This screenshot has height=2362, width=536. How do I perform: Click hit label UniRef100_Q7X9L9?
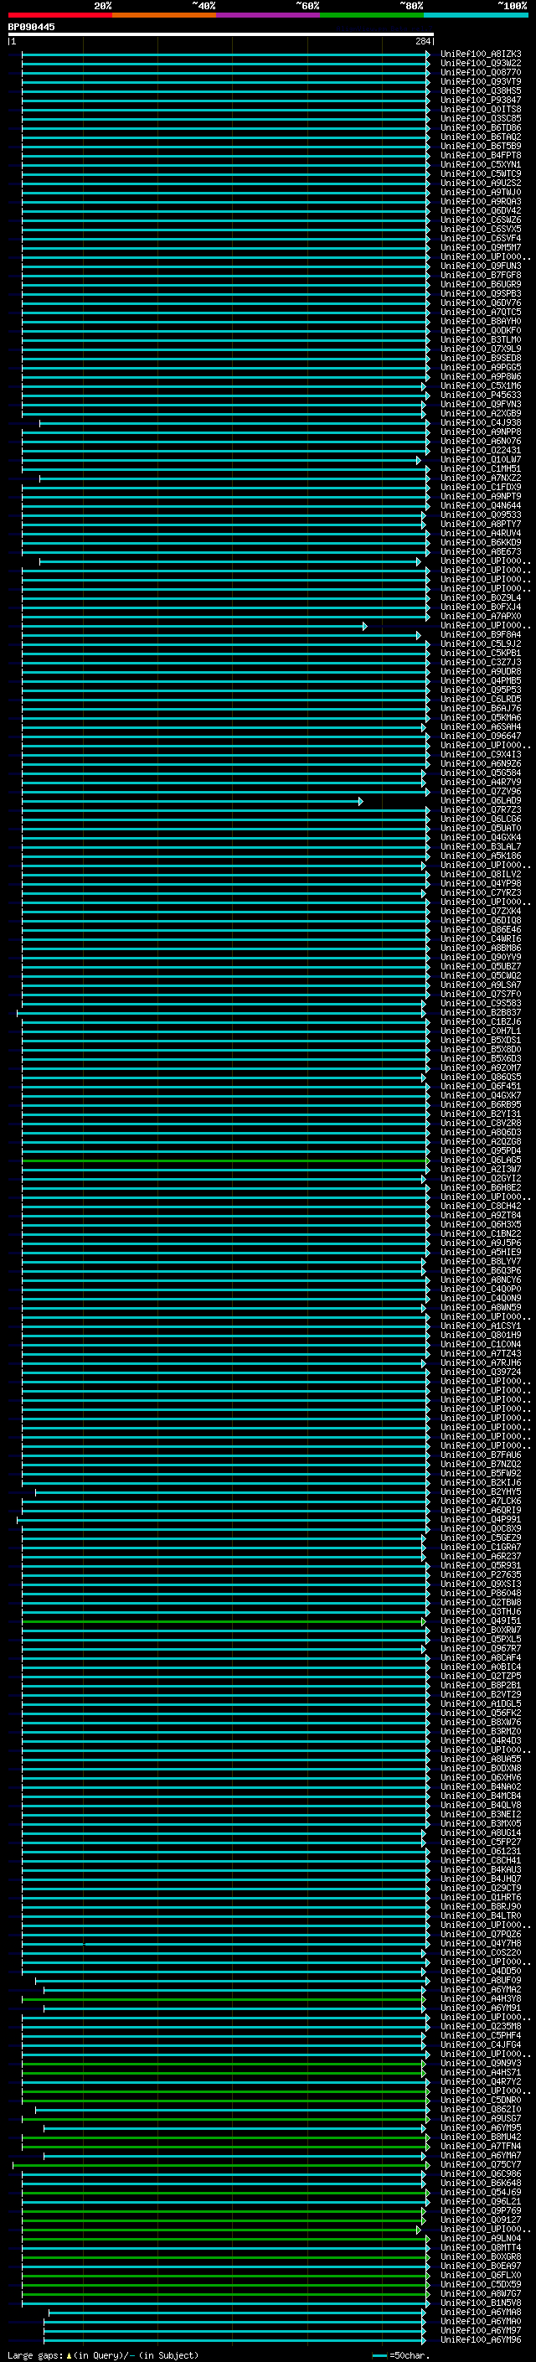point(481,349)
